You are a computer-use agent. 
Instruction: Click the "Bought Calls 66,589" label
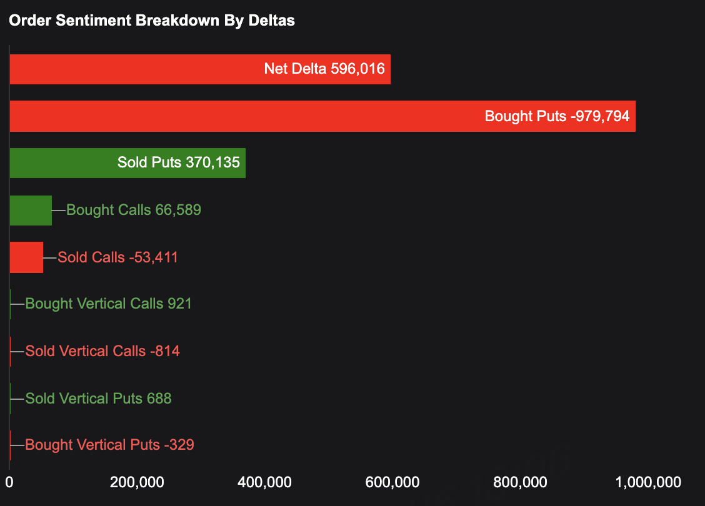point(134,210)
